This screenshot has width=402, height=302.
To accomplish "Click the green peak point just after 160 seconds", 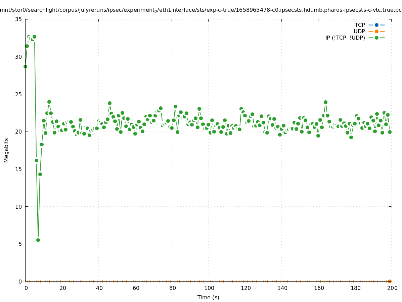I will 325,102.
